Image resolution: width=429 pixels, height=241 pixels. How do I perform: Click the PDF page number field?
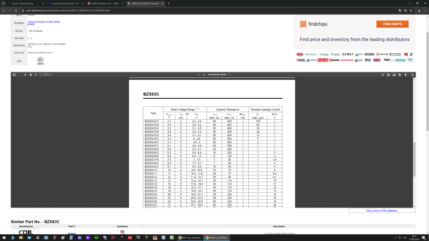[x=43, y=74]
